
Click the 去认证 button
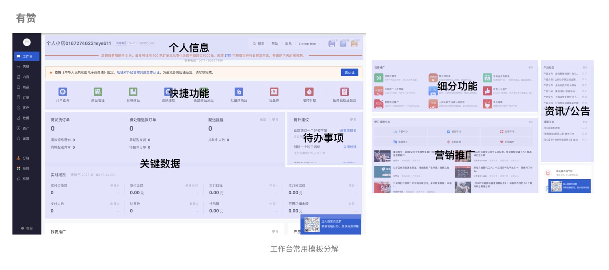(350, 72)
